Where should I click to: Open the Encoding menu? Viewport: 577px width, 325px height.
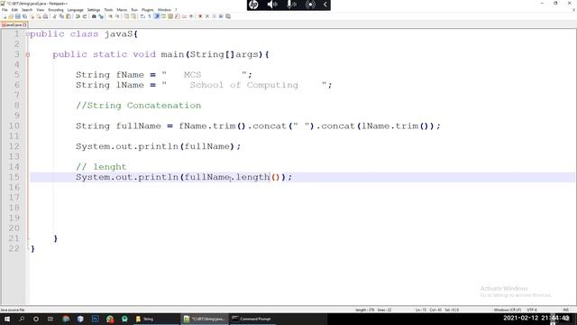56,10
